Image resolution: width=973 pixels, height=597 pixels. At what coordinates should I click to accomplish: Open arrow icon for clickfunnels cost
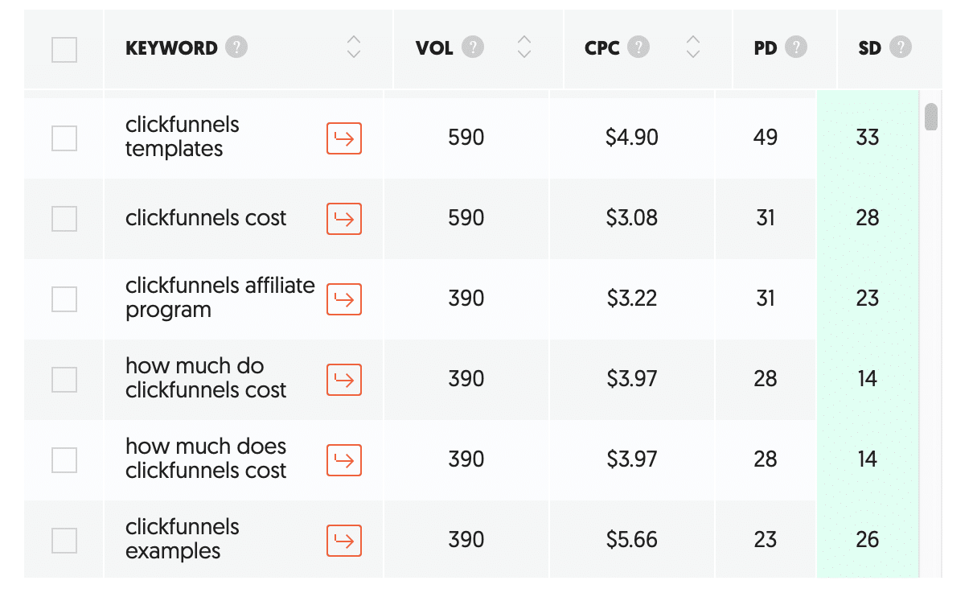[x=344, y=219]
